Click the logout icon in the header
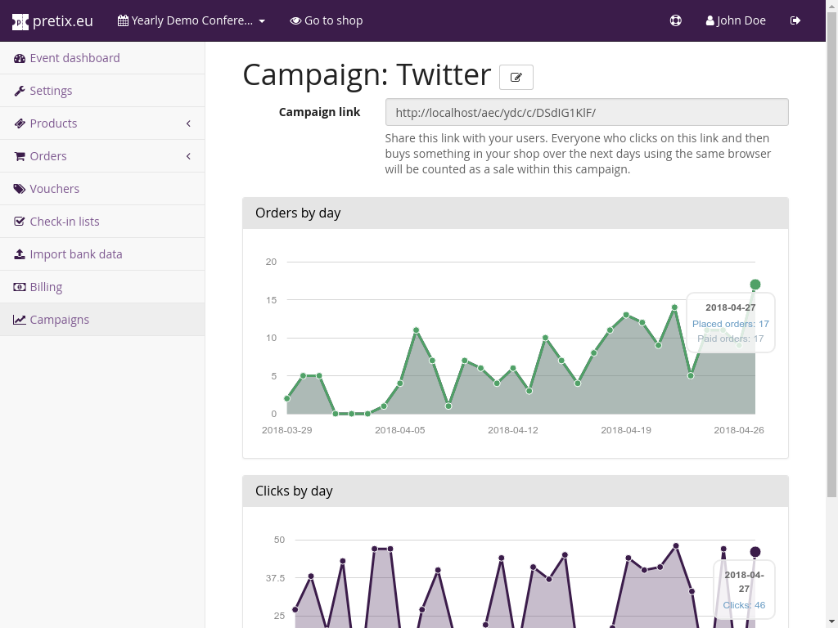The height and width of the screenshot is (628, 838). (x=795, y=20)
